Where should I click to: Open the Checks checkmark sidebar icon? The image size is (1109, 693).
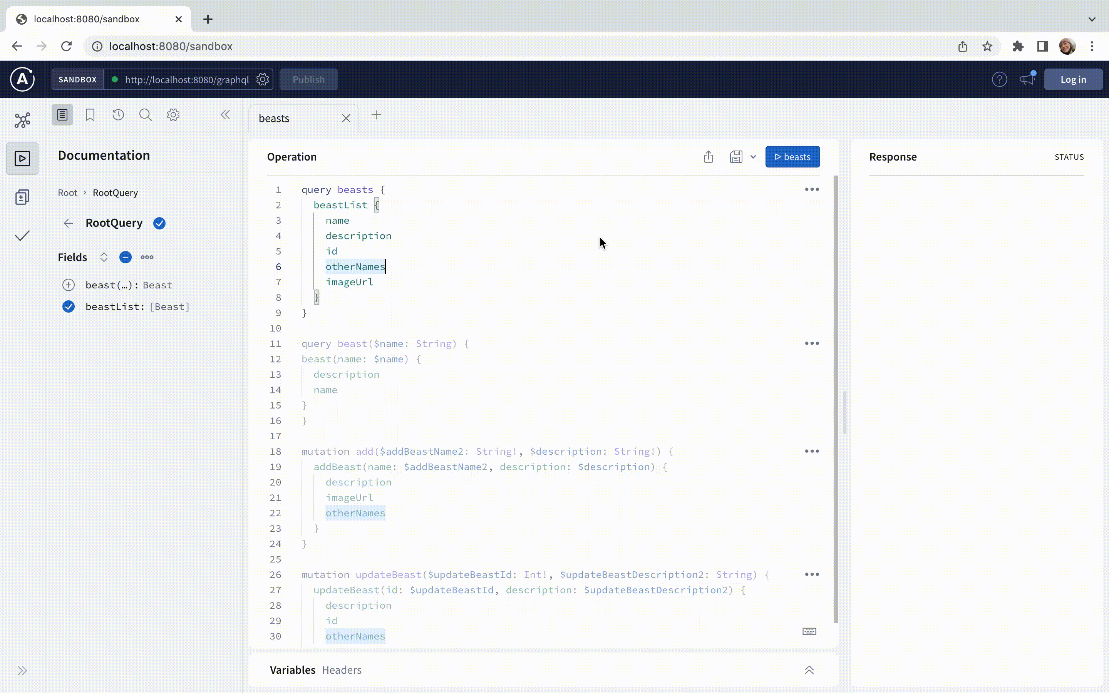point(22,236)
